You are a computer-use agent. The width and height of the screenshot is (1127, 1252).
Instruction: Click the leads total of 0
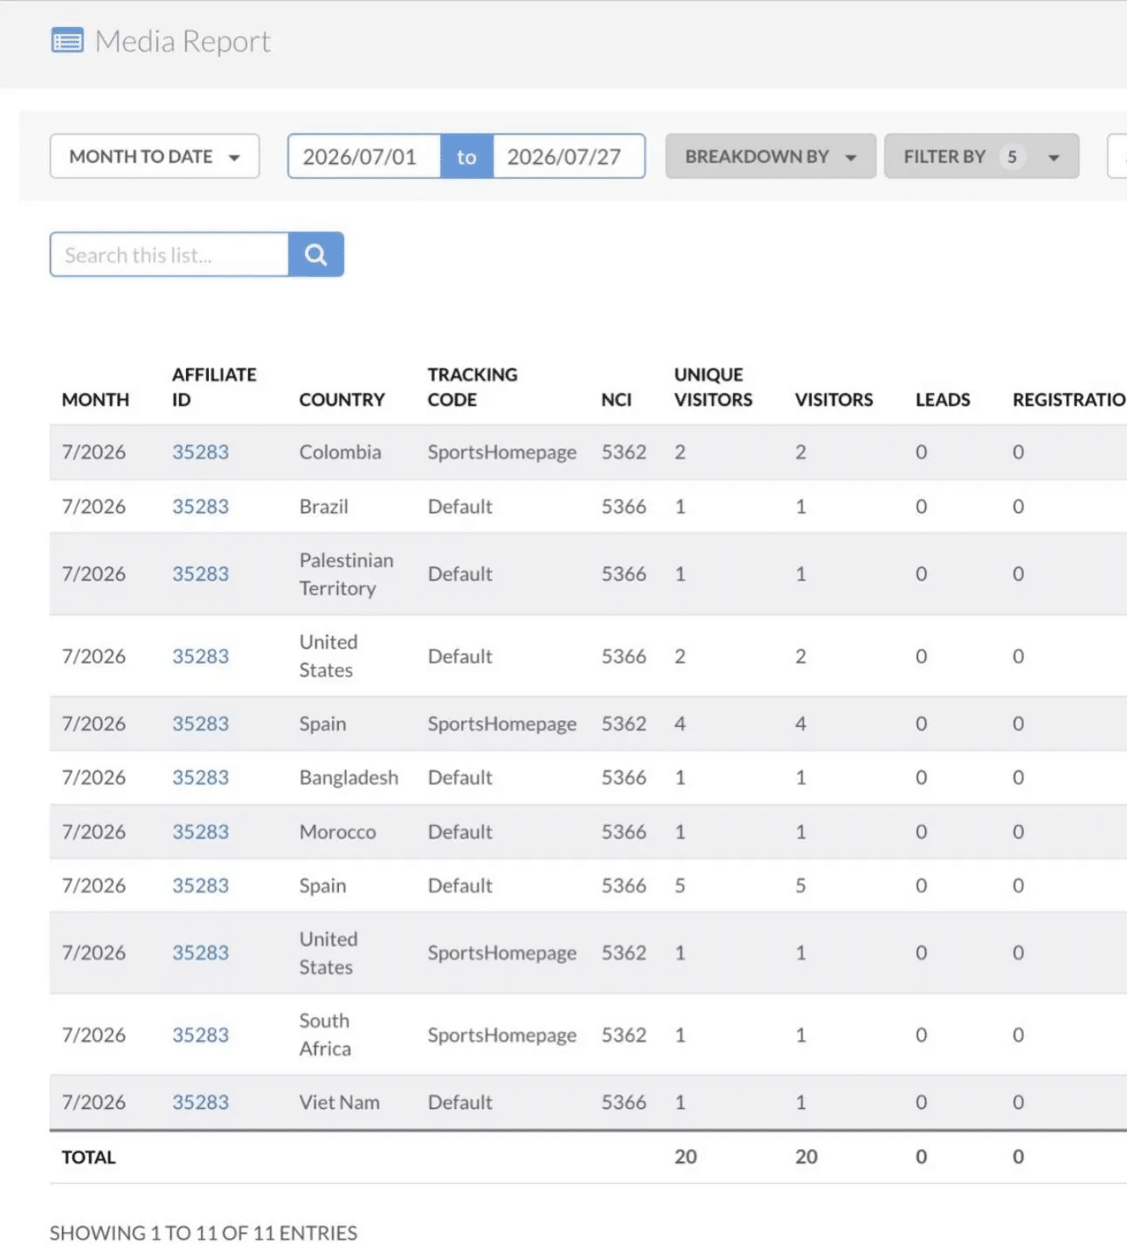921,1157
